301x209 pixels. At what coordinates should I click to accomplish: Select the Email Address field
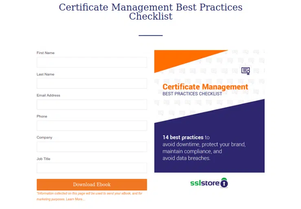(92, 104)
